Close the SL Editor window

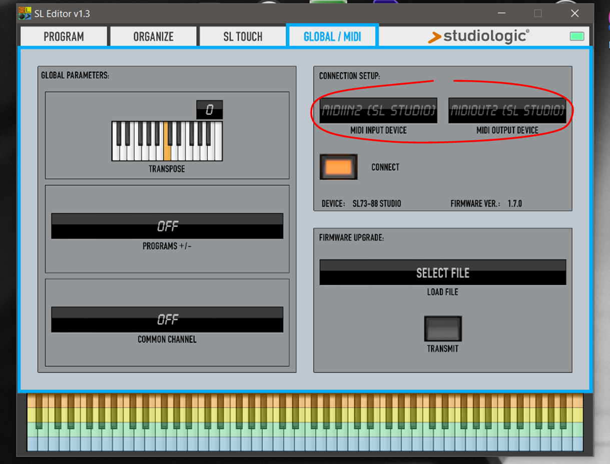[x=574, y=14]
